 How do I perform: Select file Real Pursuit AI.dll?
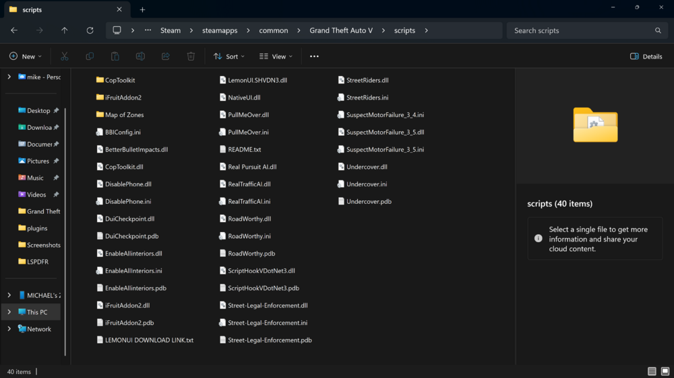(x=248, y=167)
